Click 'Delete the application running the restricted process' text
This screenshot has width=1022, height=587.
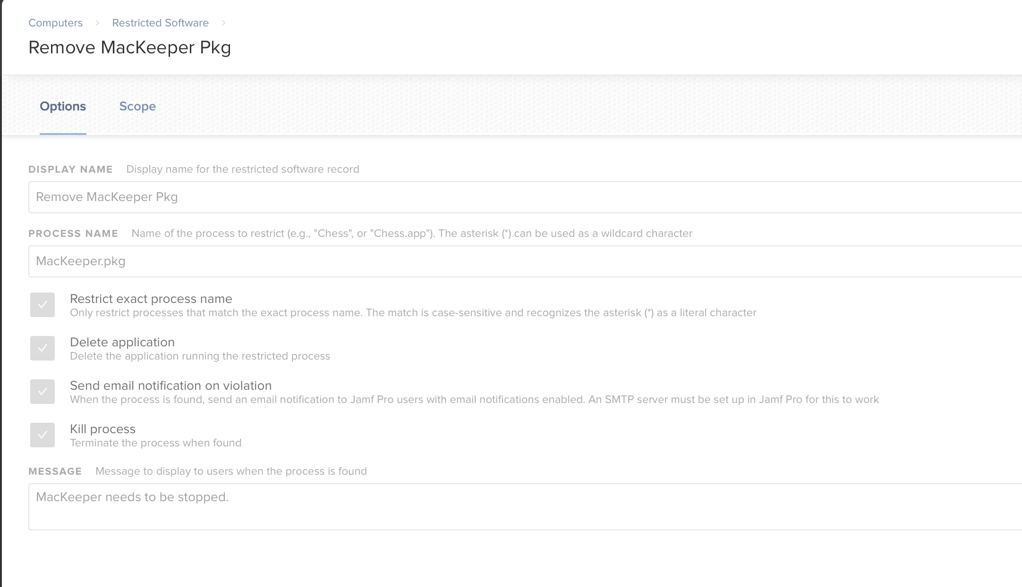point(200,356)
